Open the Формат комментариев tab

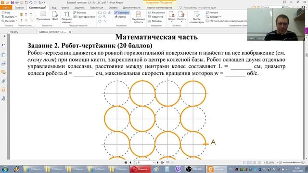[x=159, y=8]
